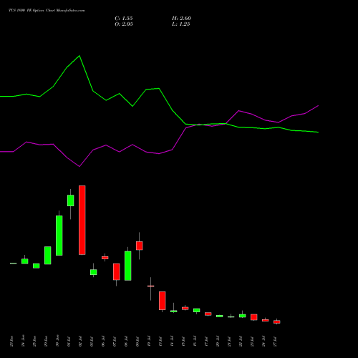Image resolution: width=358 pixels, height=358 pixels.
Task: Click the open value O: 2.05
Action: point(124,24)
